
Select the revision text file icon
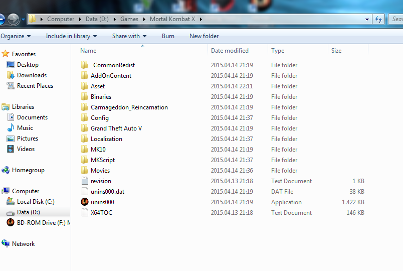coord(85,181)
